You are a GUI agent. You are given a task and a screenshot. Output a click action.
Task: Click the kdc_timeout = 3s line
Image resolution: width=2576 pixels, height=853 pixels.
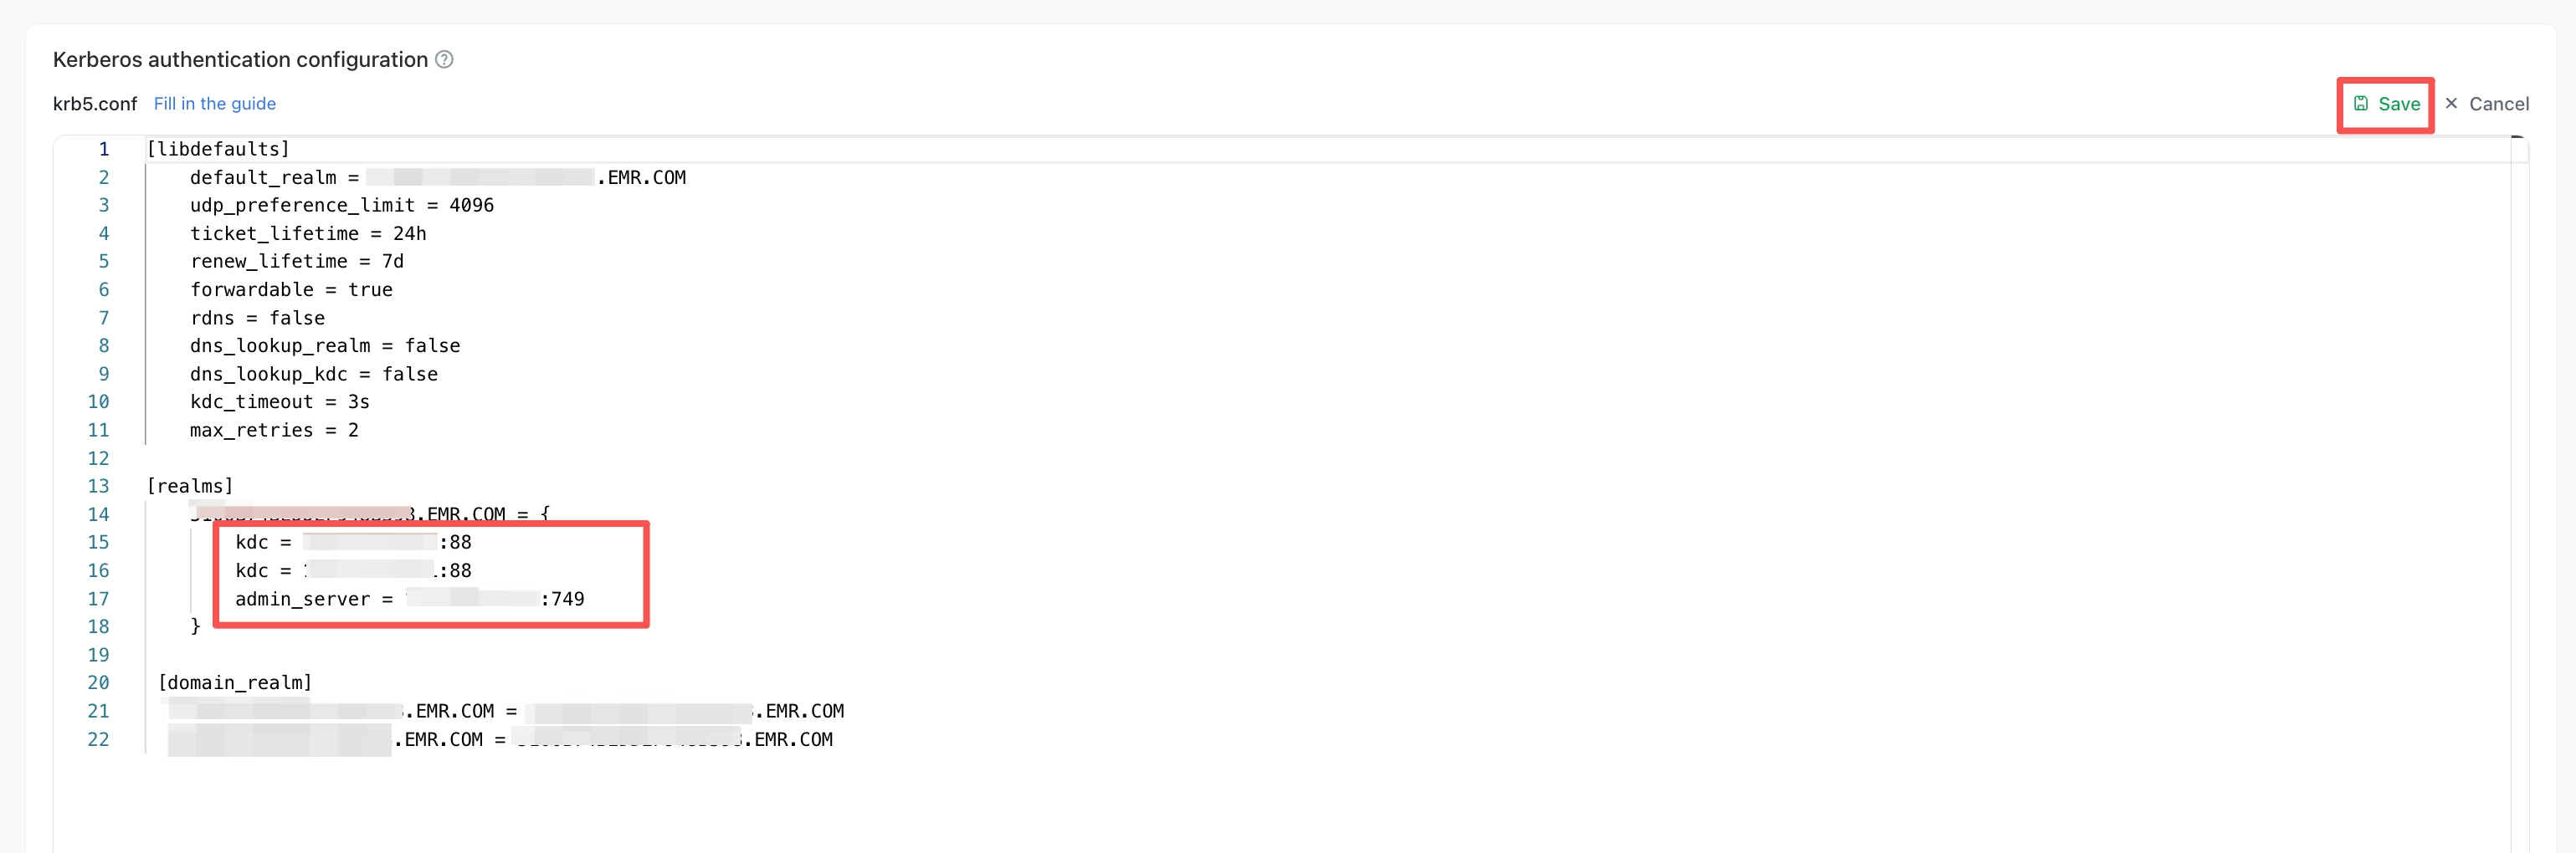click(280, 402)
